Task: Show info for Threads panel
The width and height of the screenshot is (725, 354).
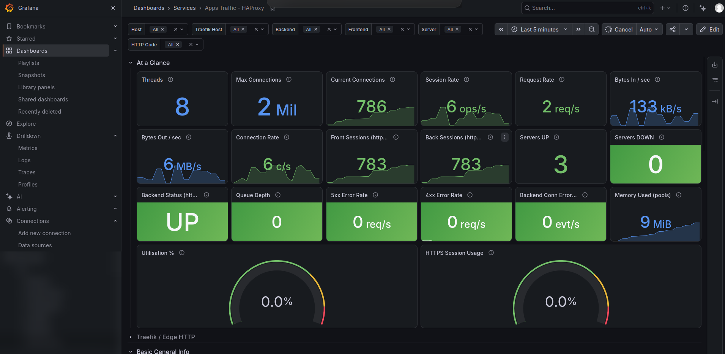Action: tap(170, 79)
